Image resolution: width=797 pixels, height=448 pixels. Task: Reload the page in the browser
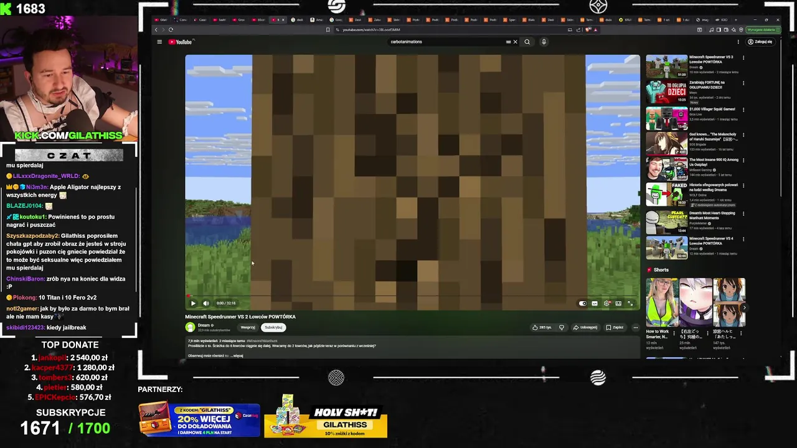(x=171, y=29)
